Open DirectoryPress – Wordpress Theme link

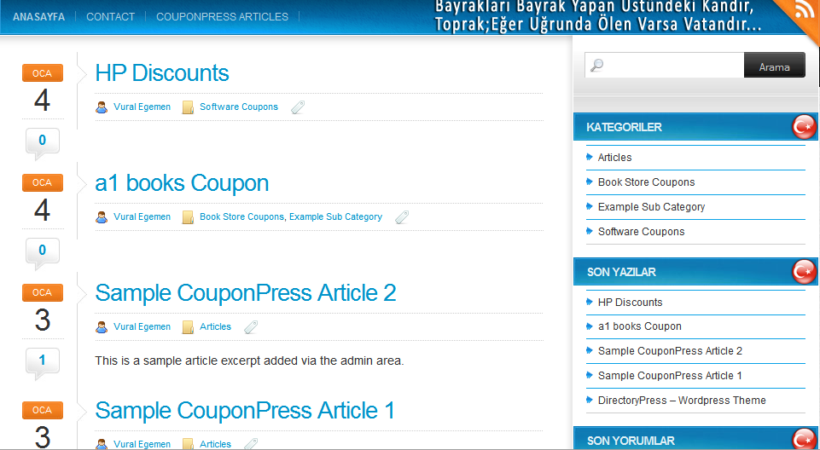[682, 401]
